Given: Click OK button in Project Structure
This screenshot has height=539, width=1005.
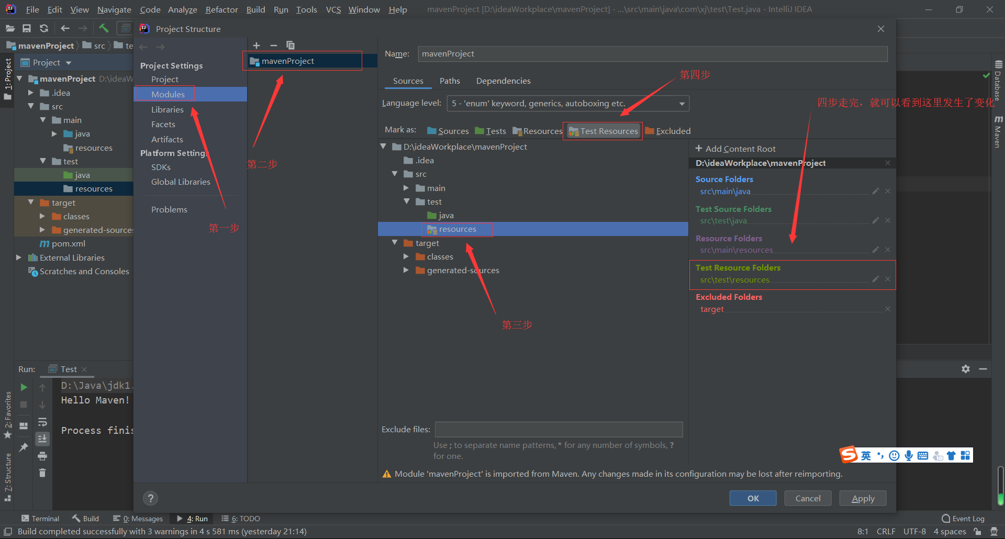Looking at the screenshot, I should click(753, 498).
